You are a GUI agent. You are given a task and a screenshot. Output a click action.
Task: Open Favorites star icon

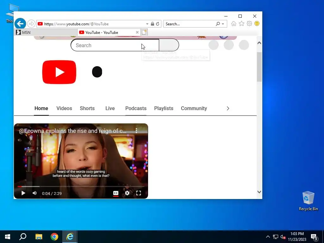click(241, 23)
